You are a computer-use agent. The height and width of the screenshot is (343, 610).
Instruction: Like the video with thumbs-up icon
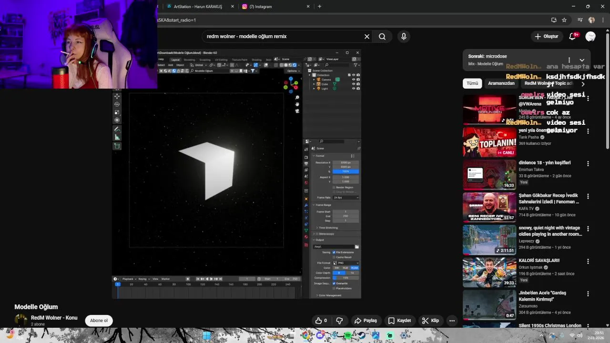pos(321,321)
